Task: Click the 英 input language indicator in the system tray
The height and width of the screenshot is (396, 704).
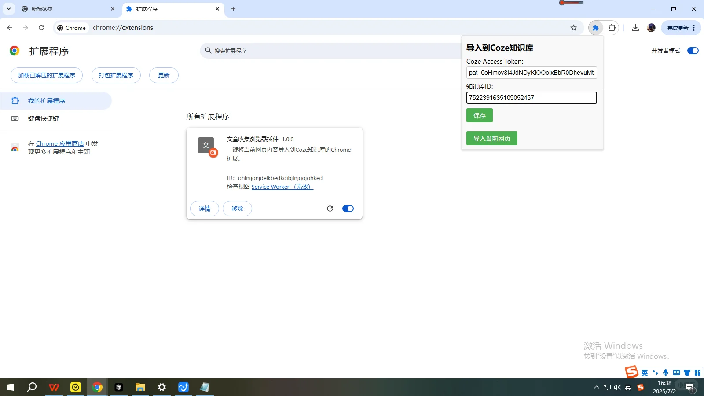Action: 628,387
